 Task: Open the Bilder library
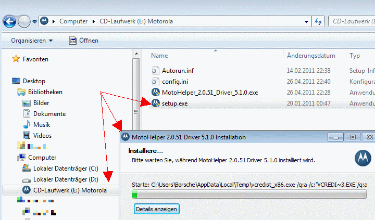tap(41, 103)
